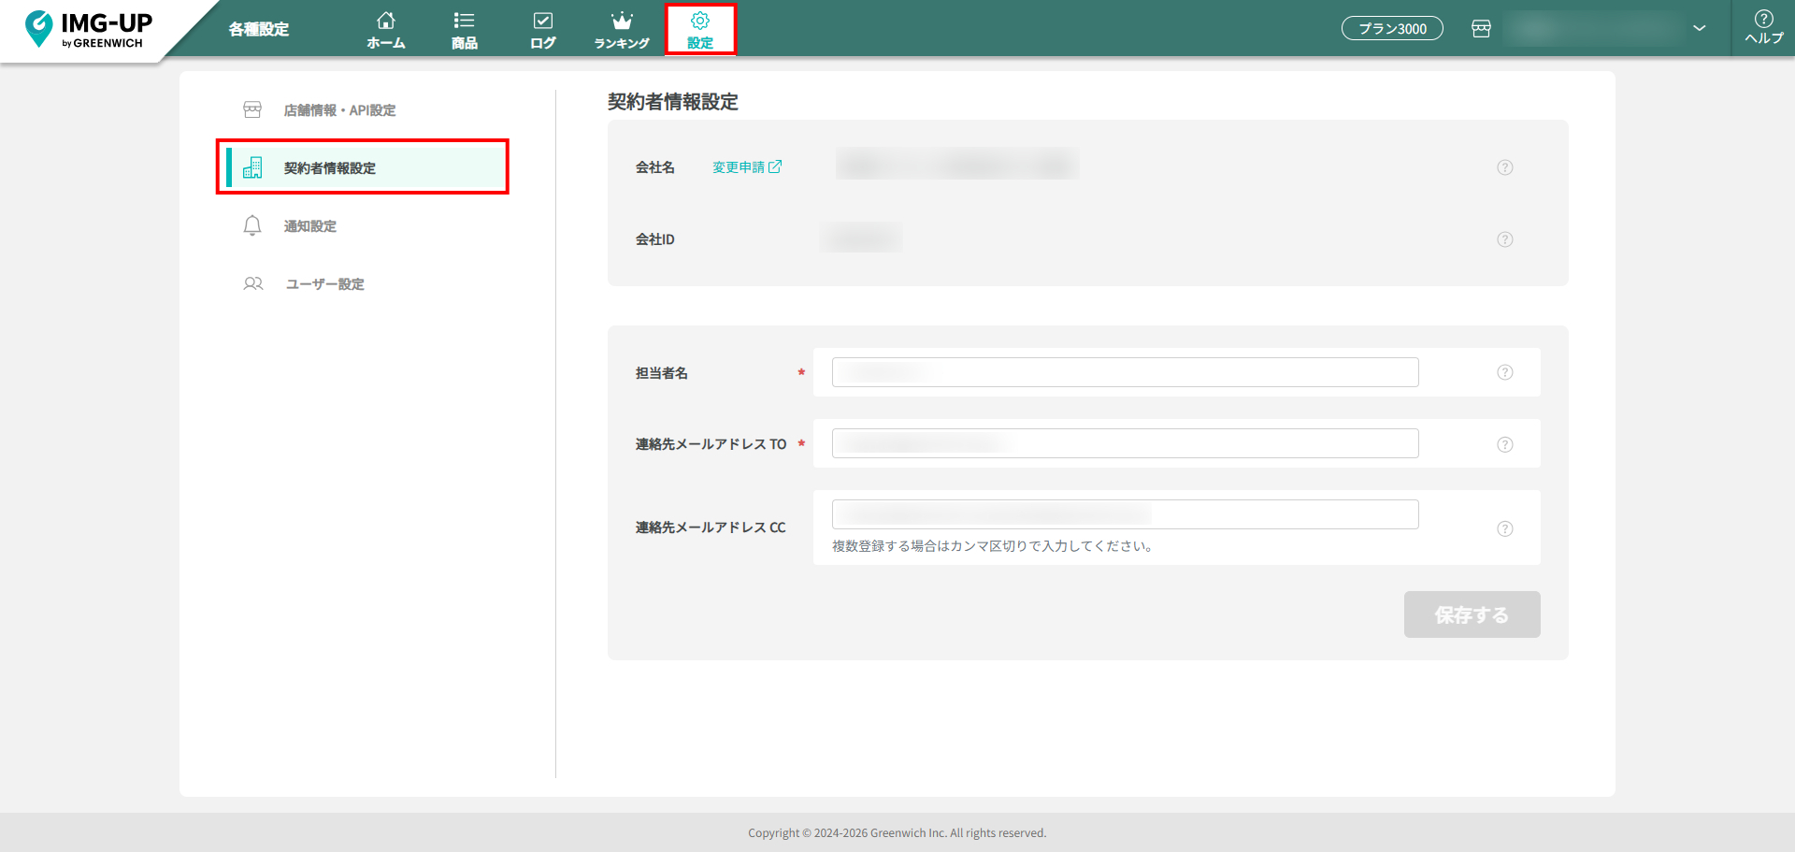Open 店舗情報・API設定 in sidebar
The width and height of the screenshot is (1795, 852).
tap(338, 110)
